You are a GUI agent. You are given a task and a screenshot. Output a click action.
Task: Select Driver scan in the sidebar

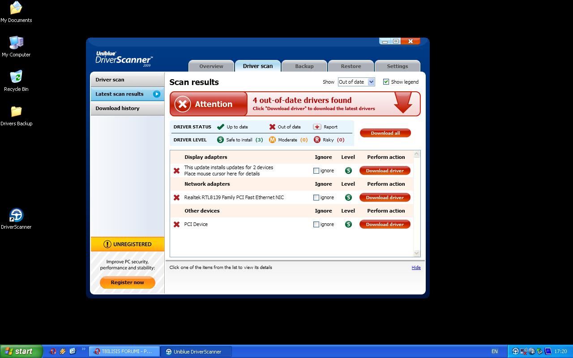[x=128, y=80]
